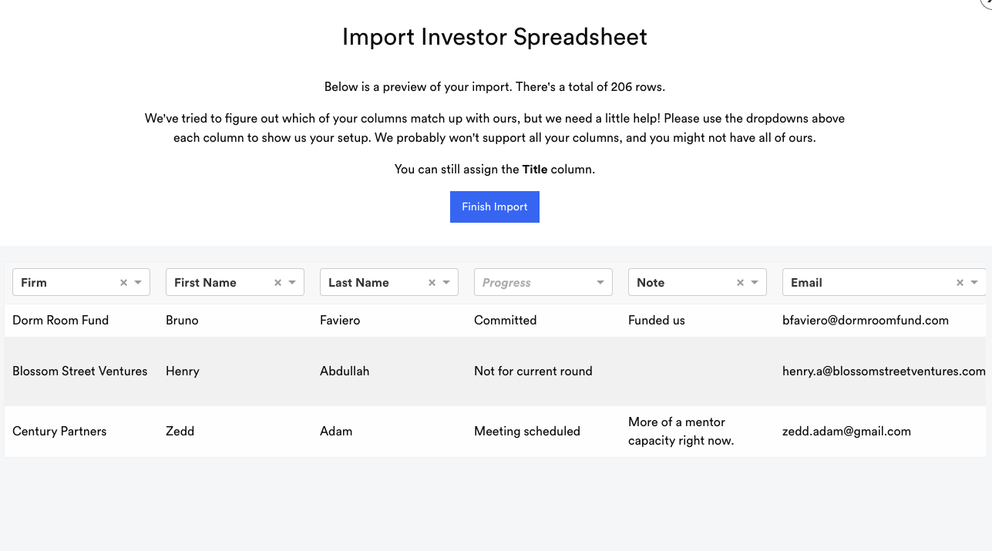
Task: Clear the Firm column assignment
Action: click(123, 283)
